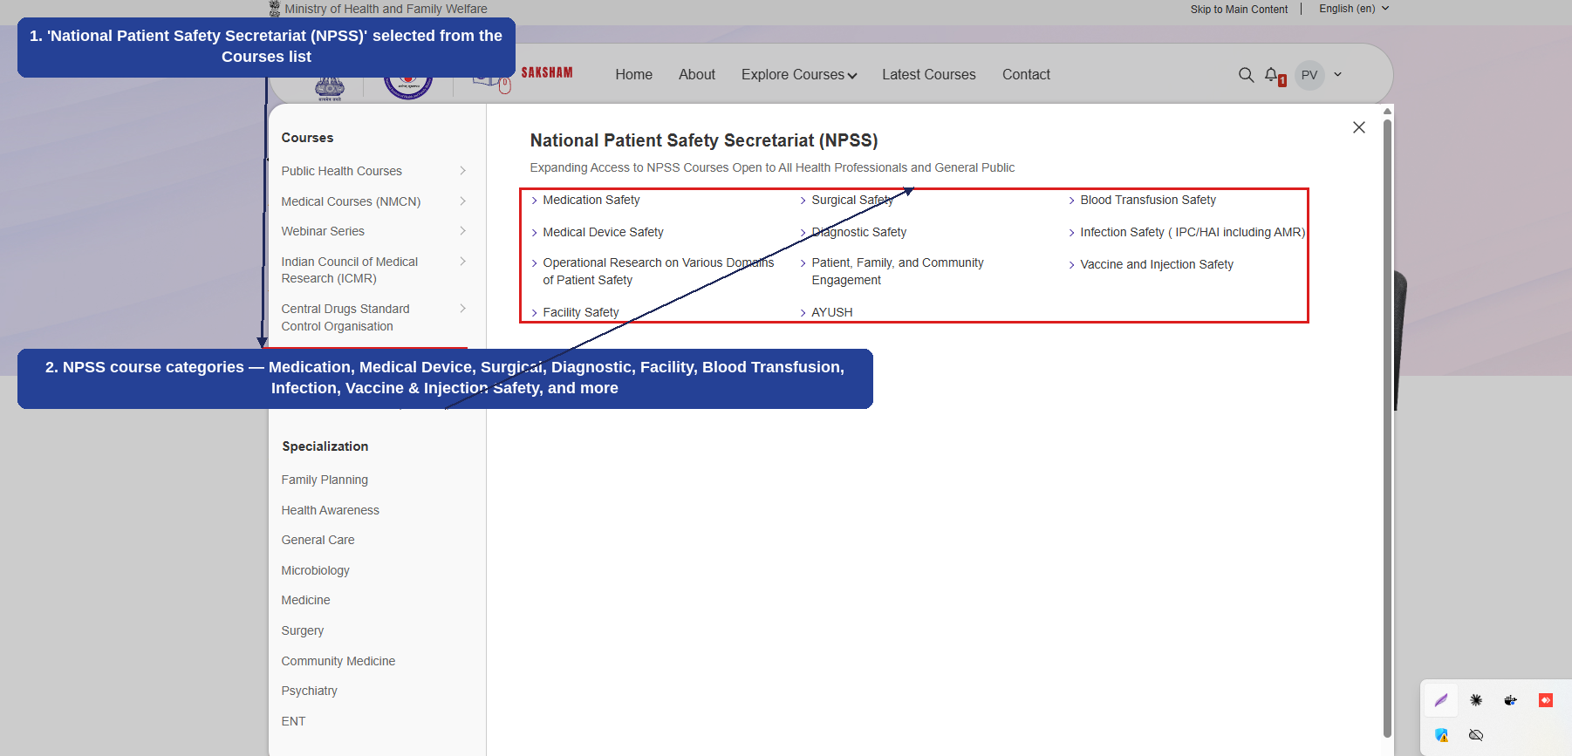Viewport: 1572px width, 756px height.
Task: Select Health Awareness specialization
Action: (330, 510)
